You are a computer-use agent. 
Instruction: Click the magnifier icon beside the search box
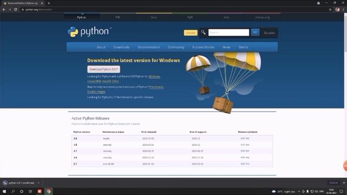click(x=203, y=32)
